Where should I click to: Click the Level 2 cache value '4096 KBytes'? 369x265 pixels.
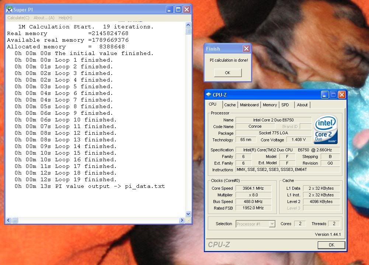tap(321, 202)
